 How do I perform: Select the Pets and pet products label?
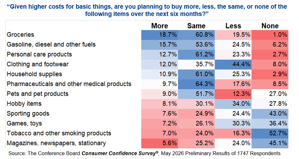(x=37, y=94)
